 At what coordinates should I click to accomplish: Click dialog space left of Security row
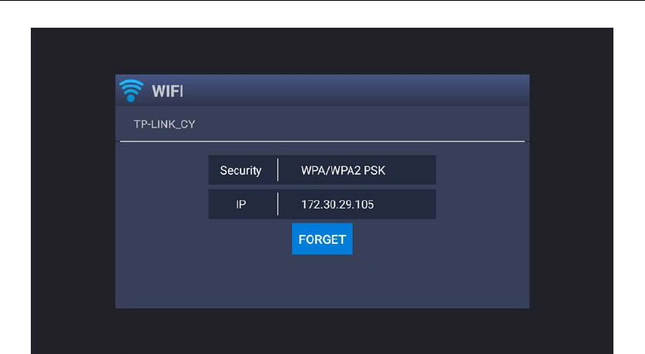(x=162, y=170)
